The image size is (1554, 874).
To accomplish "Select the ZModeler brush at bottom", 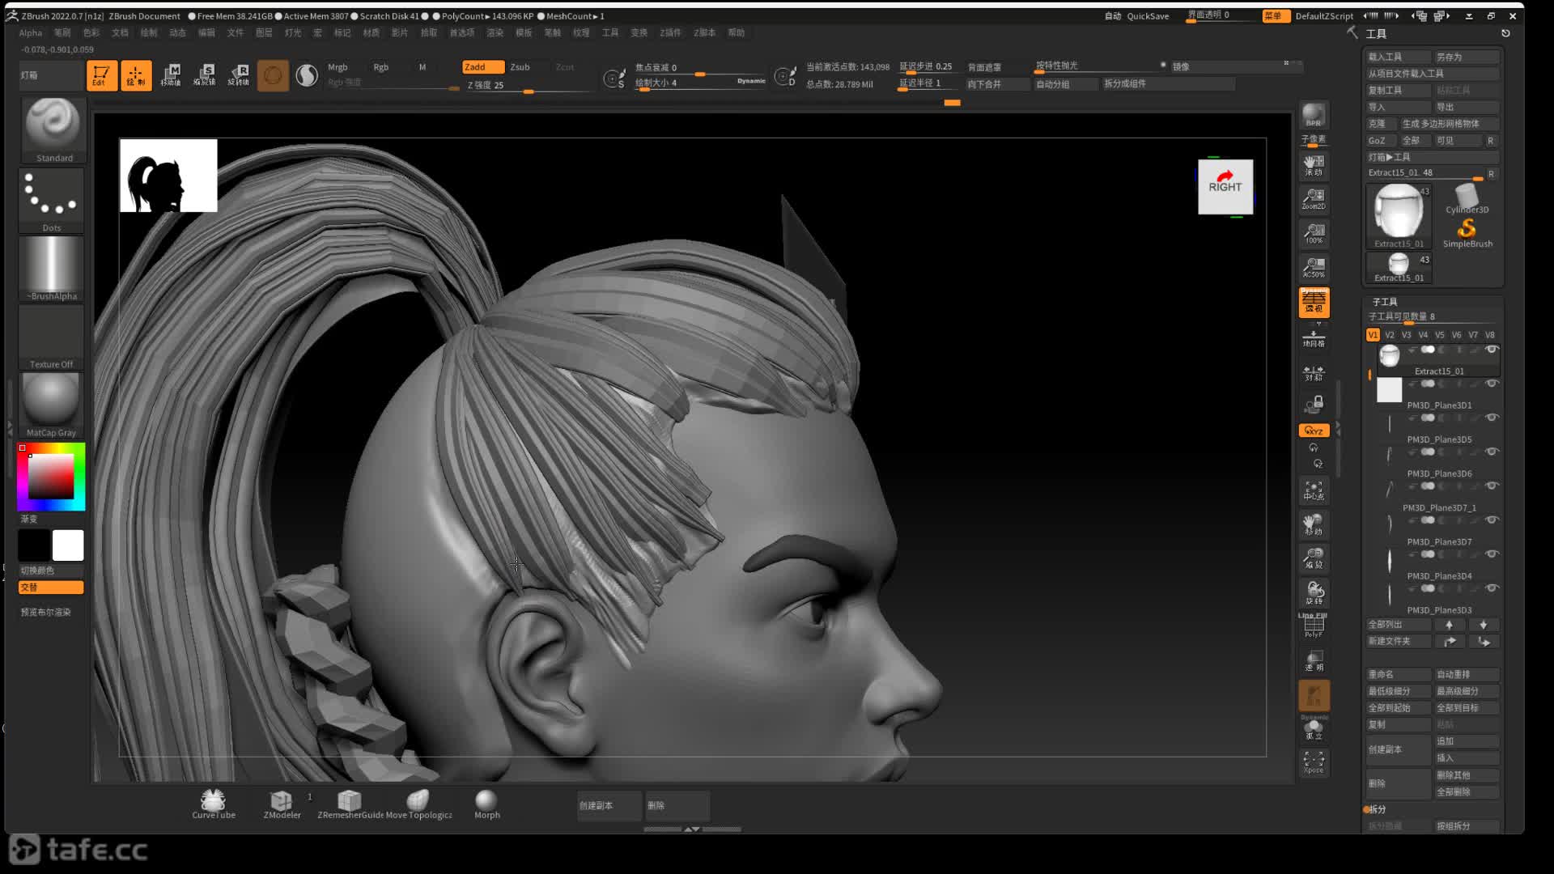I will click(282, 804).
